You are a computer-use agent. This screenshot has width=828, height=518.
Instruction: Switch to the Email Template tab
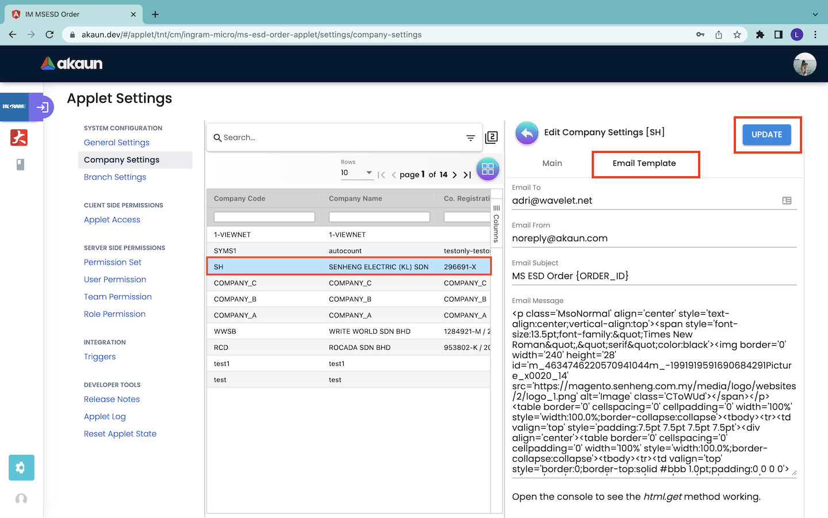pyautogui.click(x=644, y=163)
